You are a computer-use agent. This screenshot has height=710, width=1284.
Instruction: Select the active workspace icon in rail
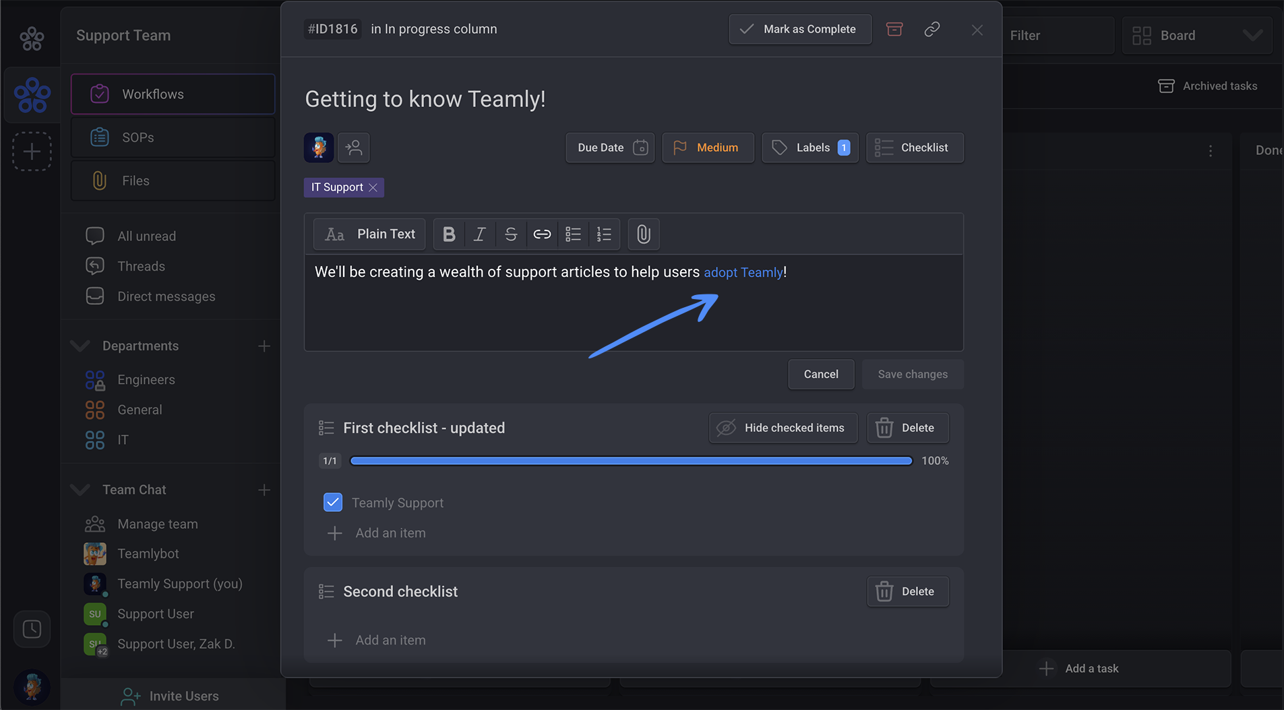click(32, 95)
